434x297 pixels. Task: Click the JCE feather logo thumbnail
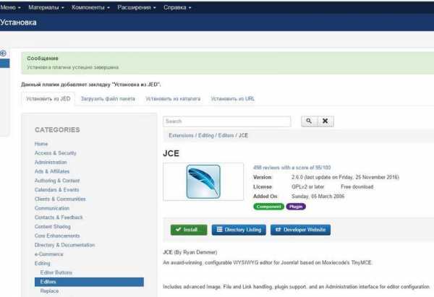tap(203, 181)
